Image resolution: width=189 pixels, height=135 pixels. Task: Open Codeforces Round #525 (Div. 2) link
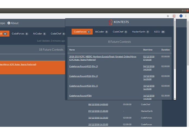pyautogui.click(x=83, y=66)
